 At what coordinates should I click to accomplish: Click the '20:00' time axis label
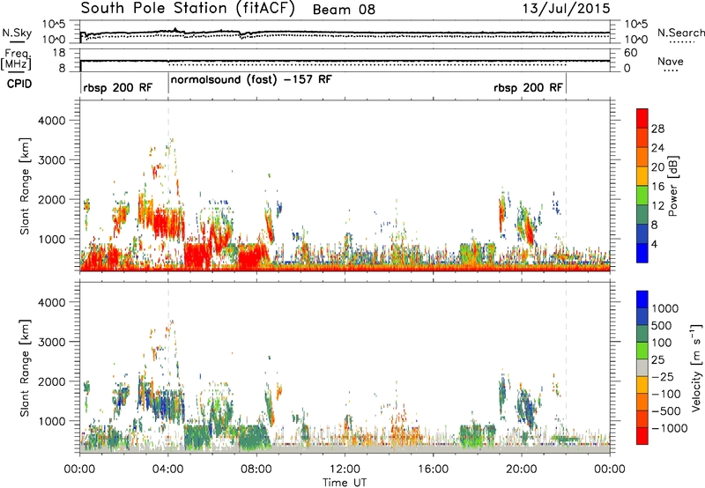pos(522,470)
